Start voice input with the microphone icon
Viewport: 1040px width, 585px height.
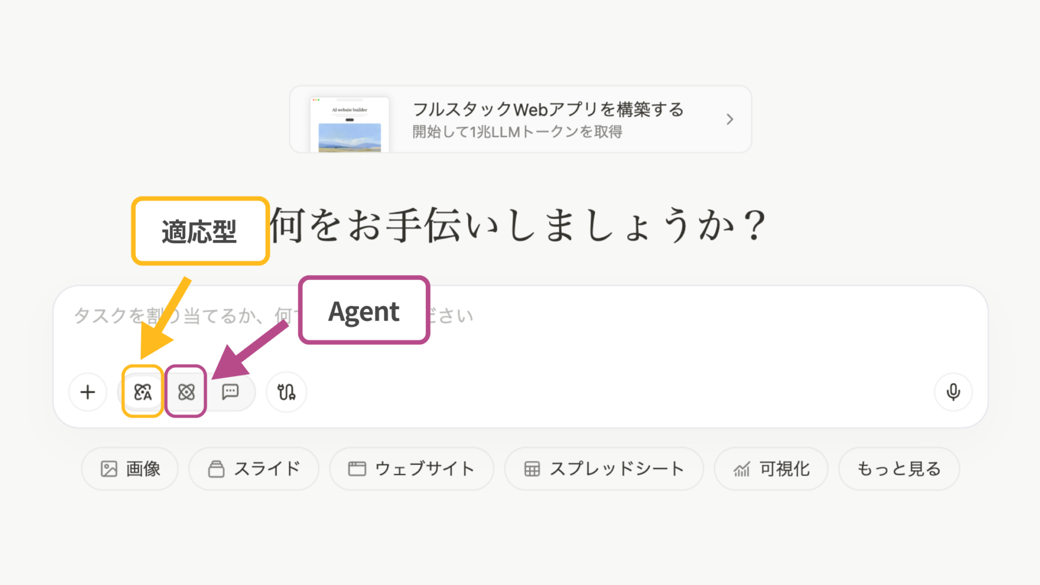pyautogui.click(x=953, y=392)
